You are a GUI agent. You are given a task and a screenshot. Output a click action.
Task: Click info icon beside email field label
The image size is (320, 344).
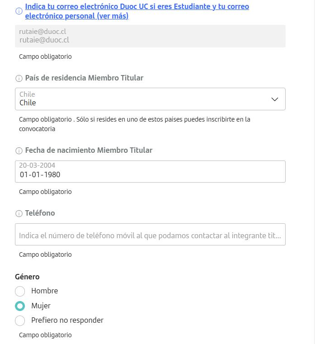tap(19, 11)
